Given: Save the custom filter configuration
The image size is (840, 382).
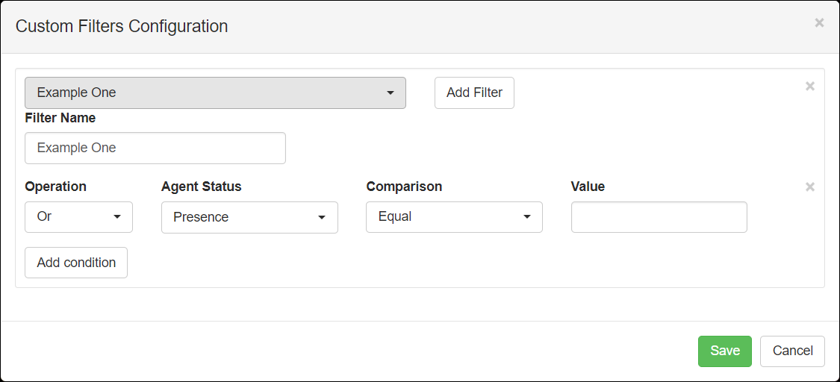Looking at the screenshot, I should coord(725,351).
